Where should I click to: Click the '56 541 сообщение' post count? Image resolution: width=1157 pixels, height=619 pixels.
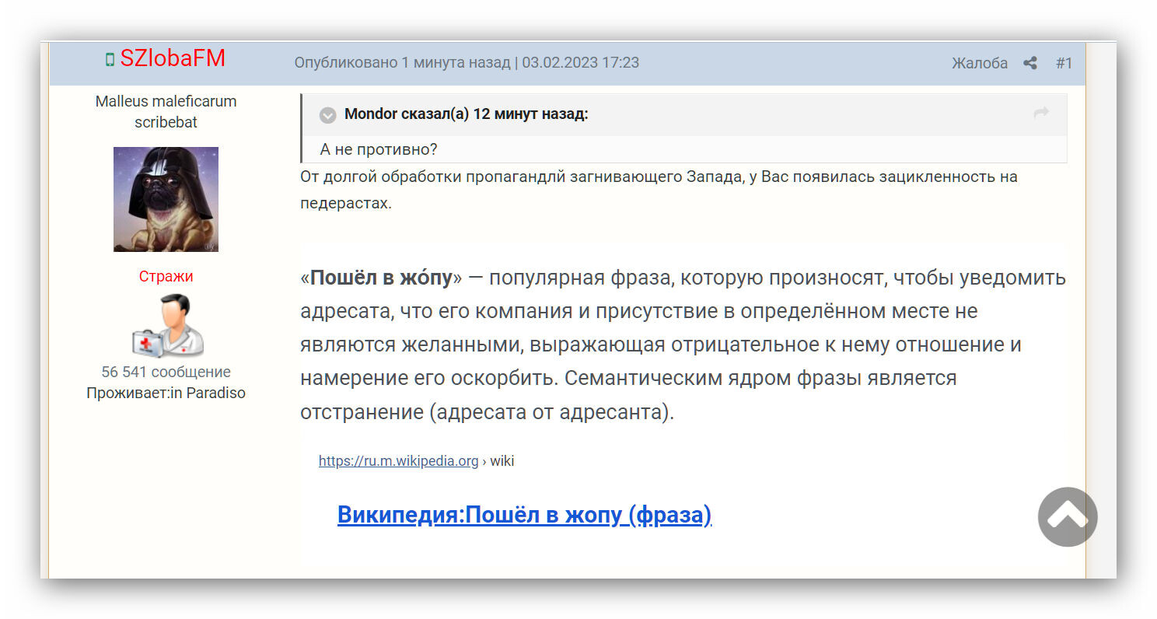166,372
